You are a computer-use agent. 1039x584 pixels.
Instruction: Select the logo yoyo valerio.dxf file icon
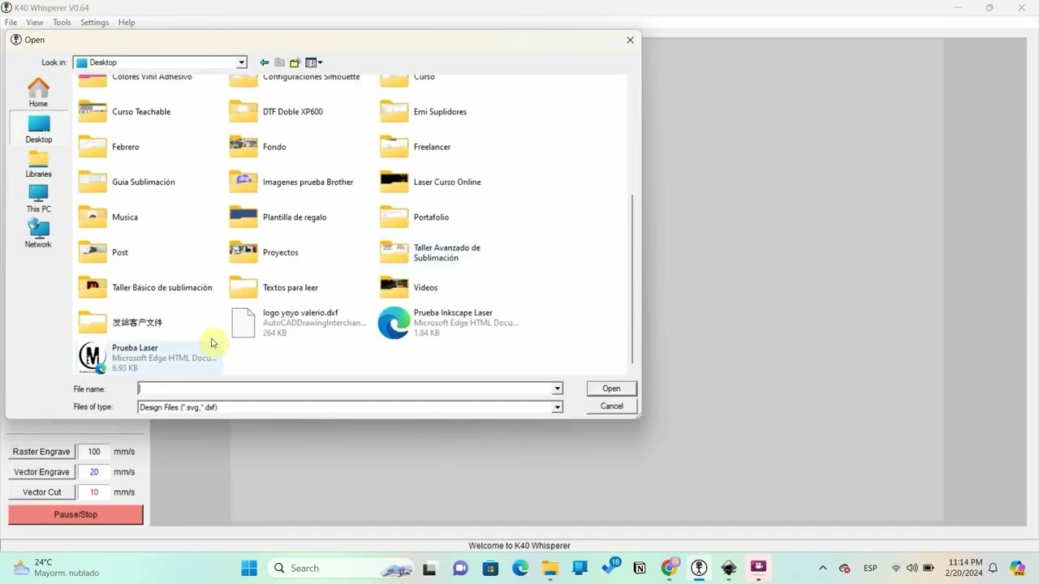coord(244,323)
